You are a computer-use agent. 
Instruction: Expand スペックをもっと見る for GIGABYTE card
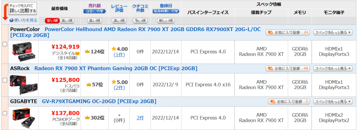tap(333, 101)
